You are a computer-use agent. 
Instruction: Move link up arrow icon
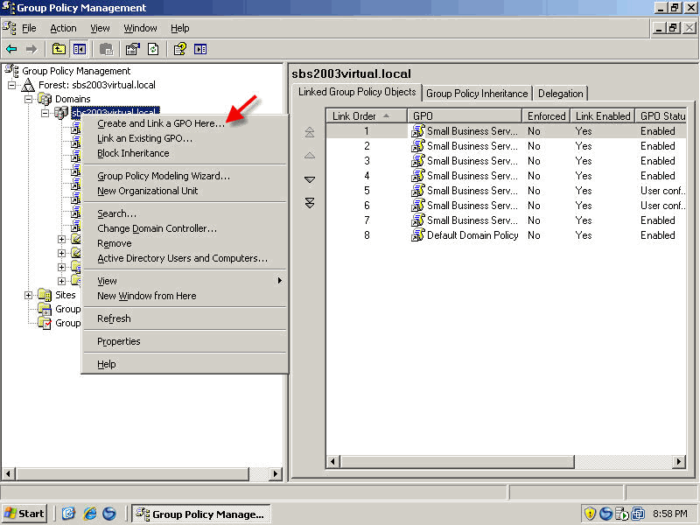[310, 156]
